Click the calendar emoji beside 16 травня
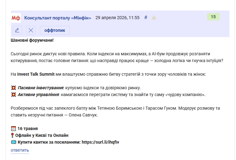236x160 pixels. coord(13,128)
